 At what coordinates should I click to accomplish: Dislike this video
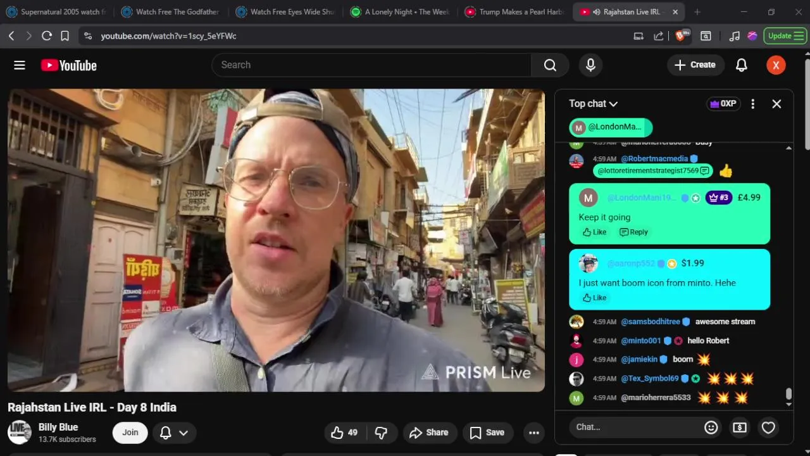(x=381, y=433)
